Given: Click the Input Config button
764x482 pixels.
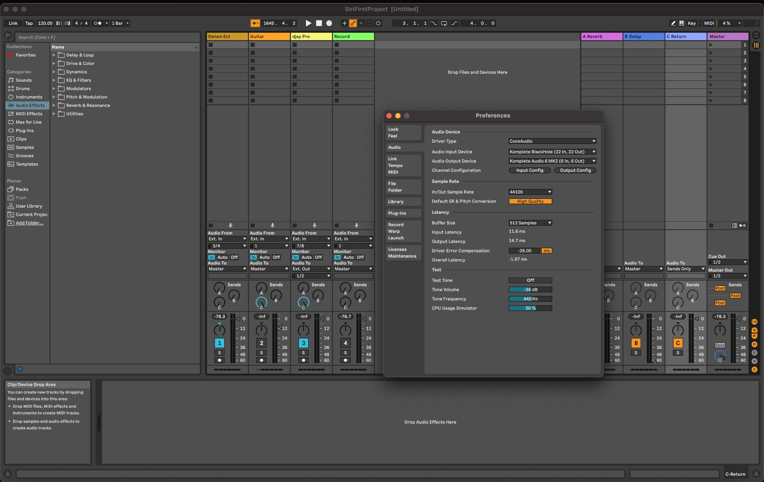Looking at the screenshot, I should (529, 171).
